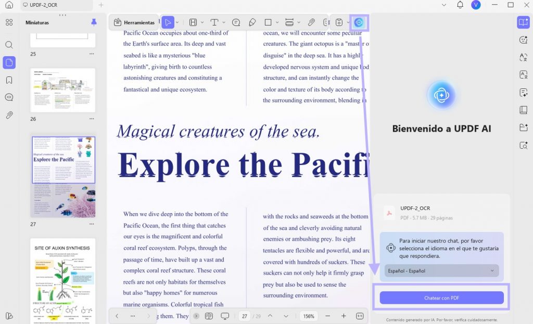This screenshot has height=324, width=533.
Task: Open the folder share icon in the right sidebar
Action: click(x=524, y=127)
